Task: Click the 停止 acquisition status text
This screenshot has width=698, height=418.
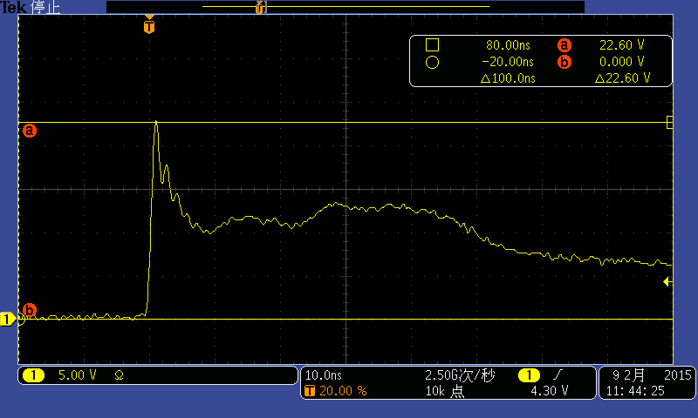Action: tap(45, 7)
